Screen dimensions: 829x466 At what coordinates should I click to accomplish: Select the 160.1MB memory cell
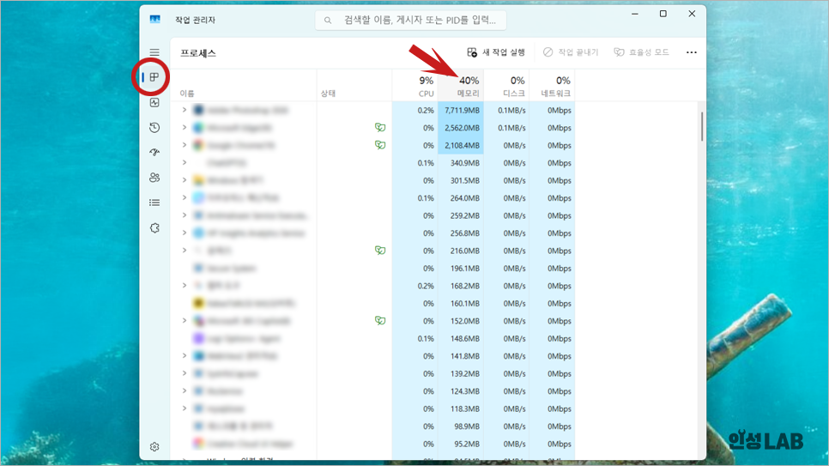(461, 303)
